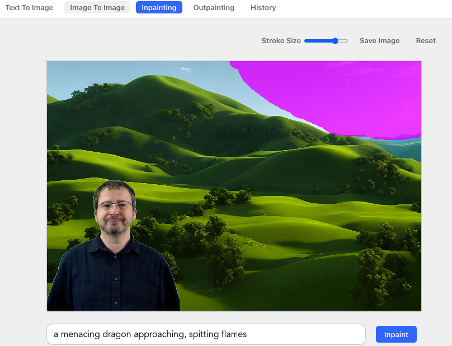Switch to the Text To Image tab

(x=29, y=8)
